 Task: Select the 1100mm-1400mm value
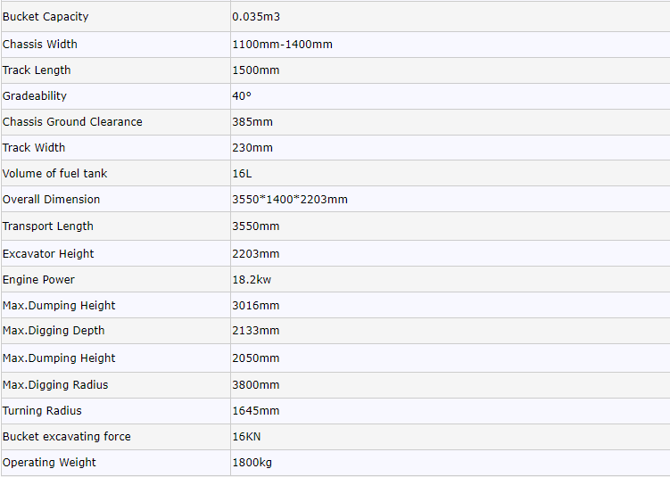tap(282, 45)
